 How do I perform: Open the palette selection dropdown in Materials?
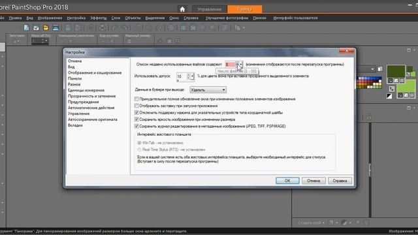tap(372, 69)
